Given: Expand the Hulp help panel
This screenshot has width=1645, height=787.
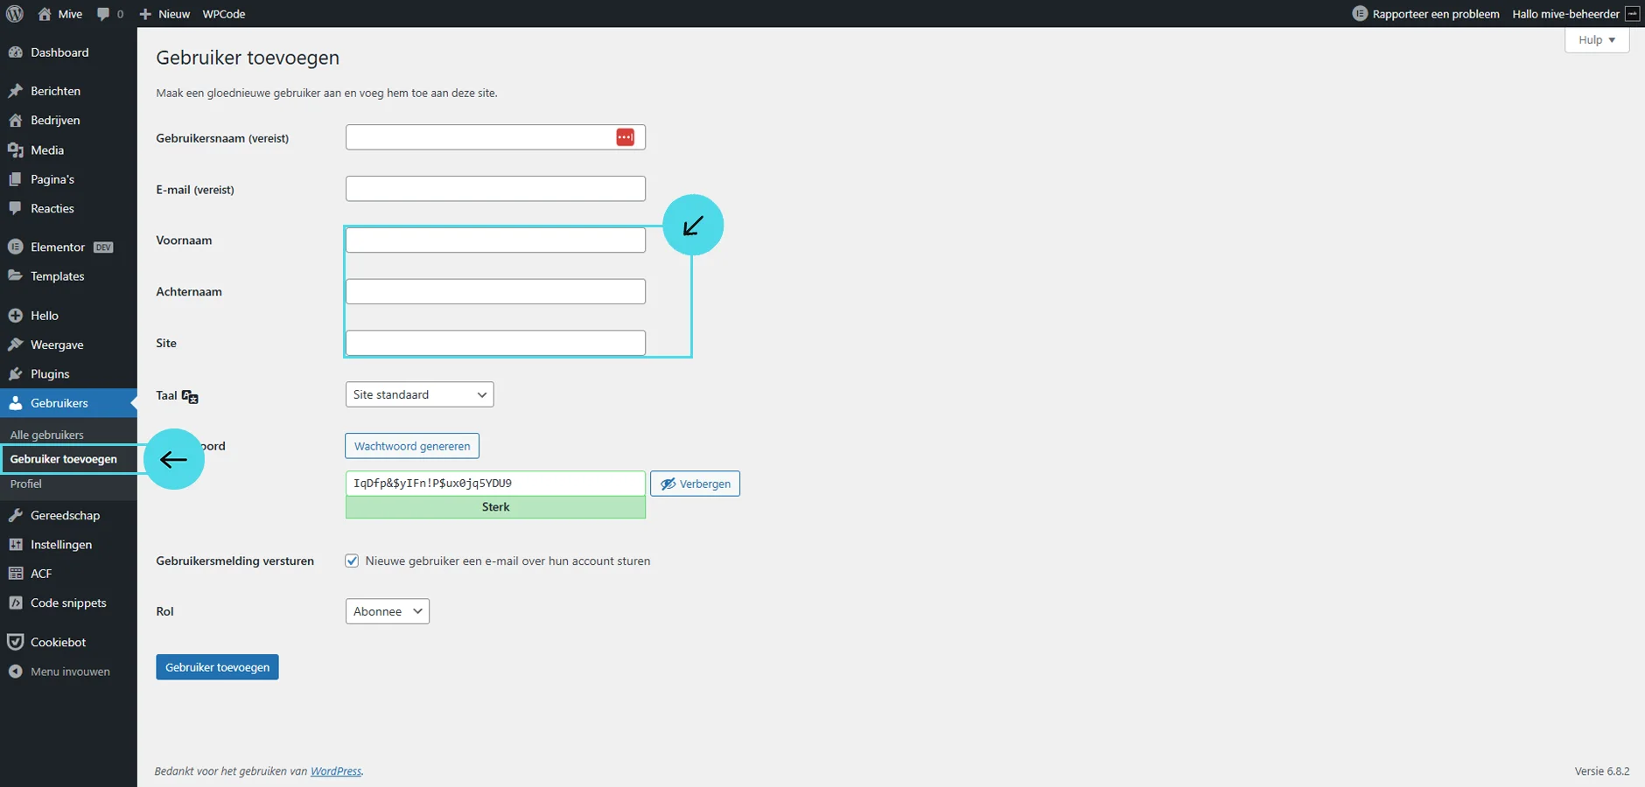Looking at the screenshot, I should click(1596, 40).
